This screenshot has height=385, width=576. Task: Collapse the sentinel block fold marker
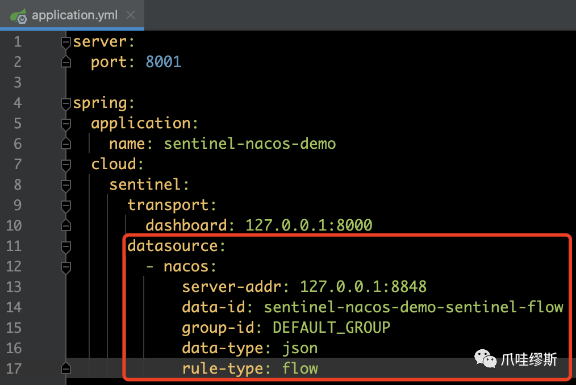point(66,186)
